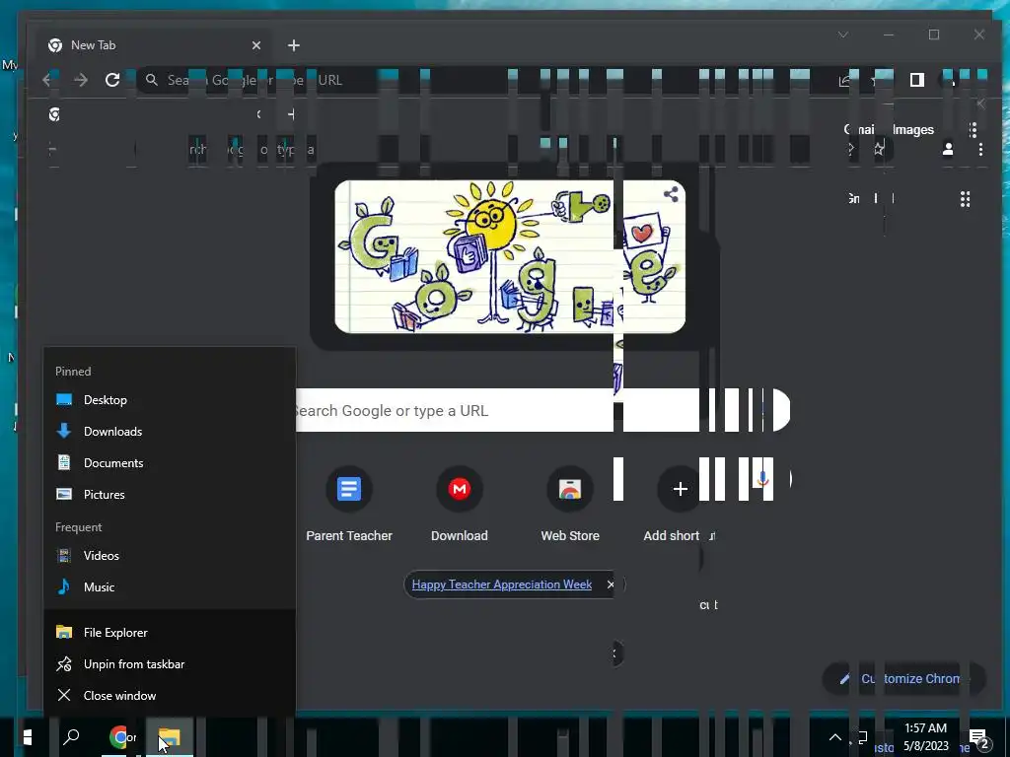The height and width of the screenshot is (757, 1010).
Task: Open Desktop from the jump list
Action: coord(170,400)
